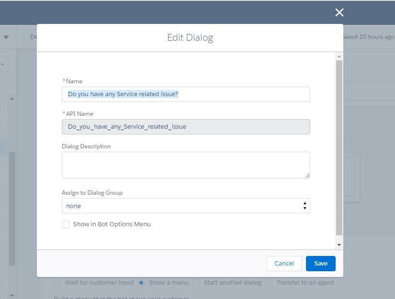Click the left panel scroll down arrow
Screen dimensions: 395x299
pos(12,295)
